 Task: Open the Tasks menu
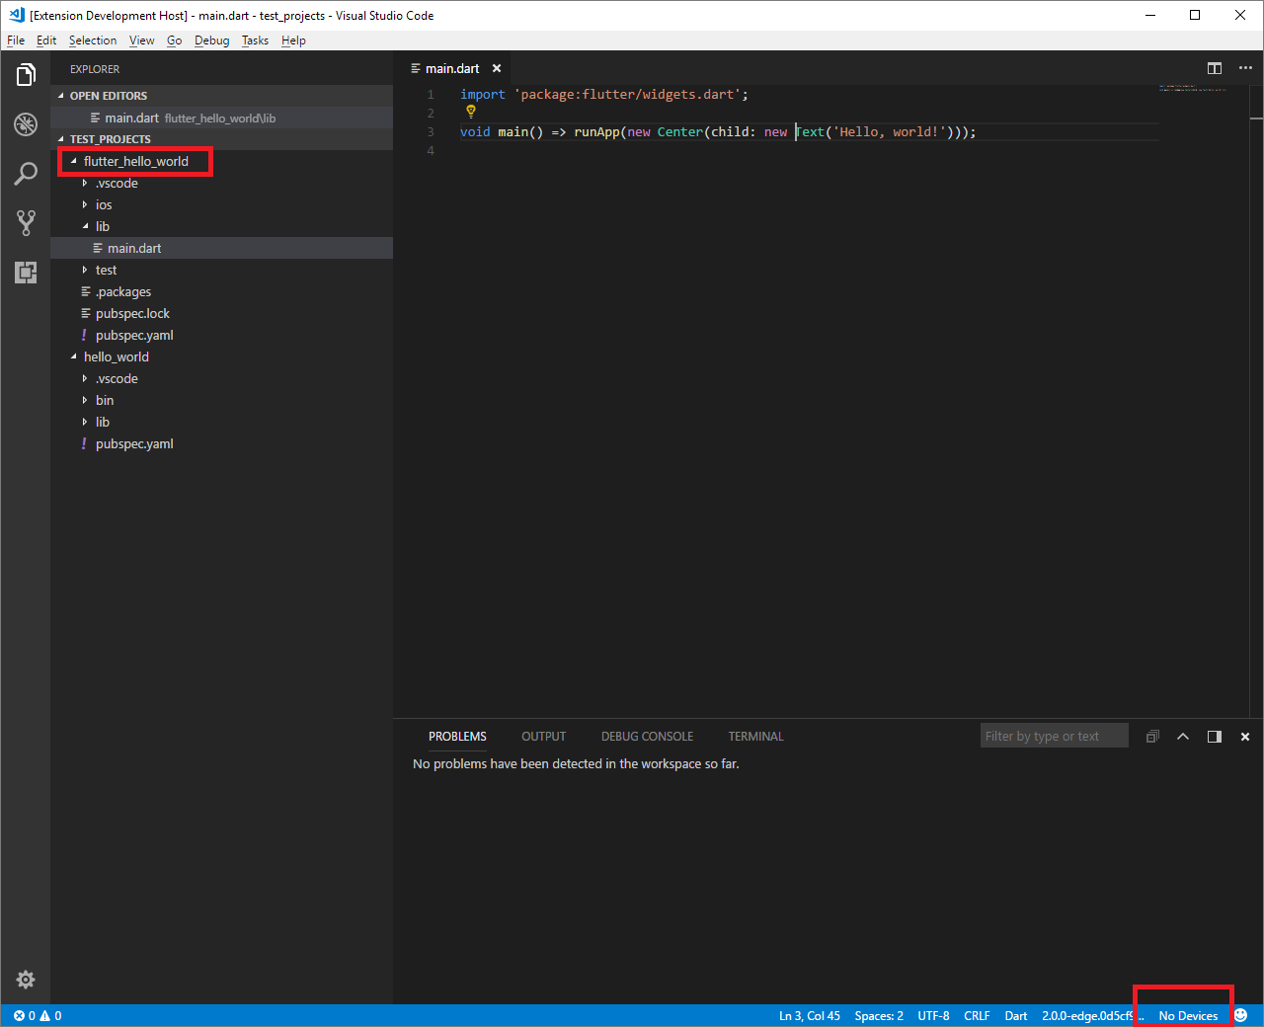pyautogui.click(x=255, y=40)
